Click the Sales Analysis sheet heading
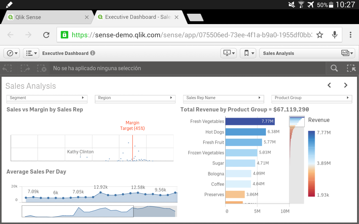Image resolution: width=359 pixels, height=224 pixels. click(31, 86)
